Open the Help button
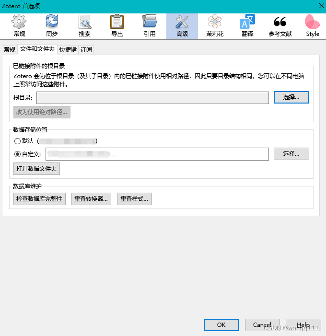 click(303, 325)
